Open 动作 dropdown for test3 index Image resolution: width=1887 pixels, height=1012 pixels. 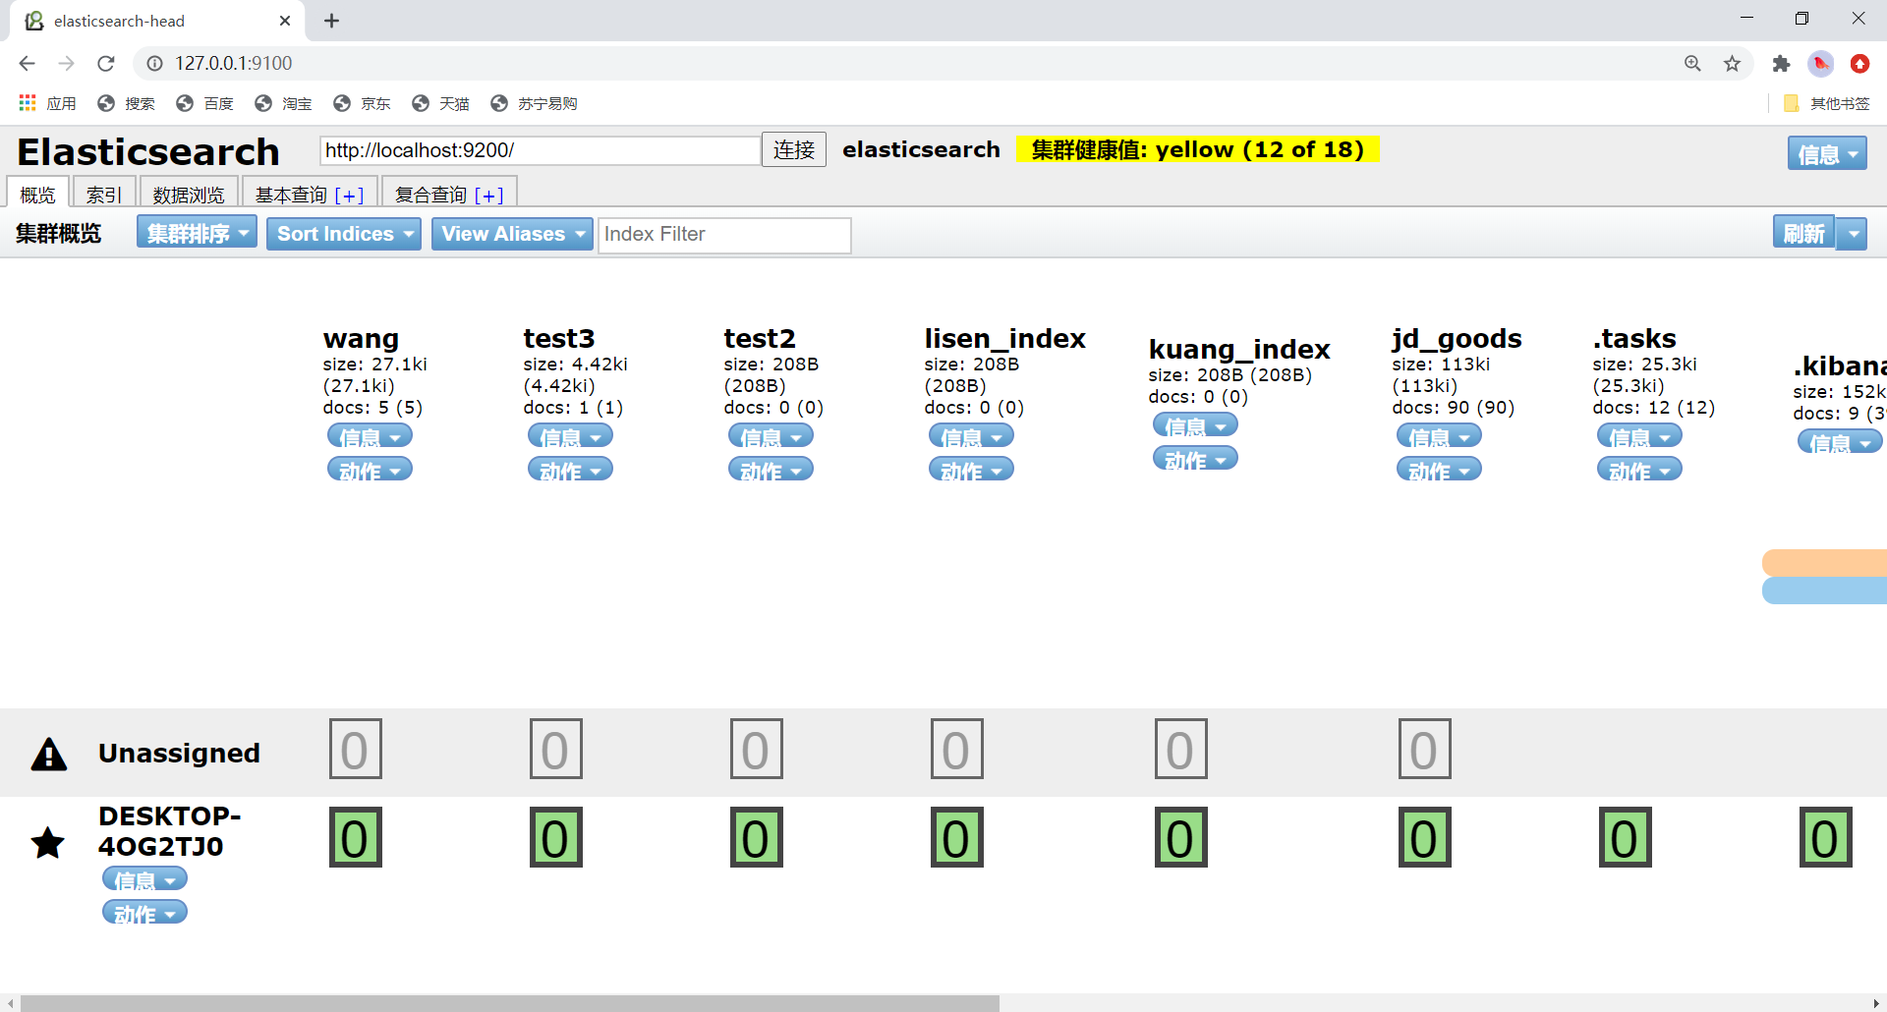tap(570, 470)
